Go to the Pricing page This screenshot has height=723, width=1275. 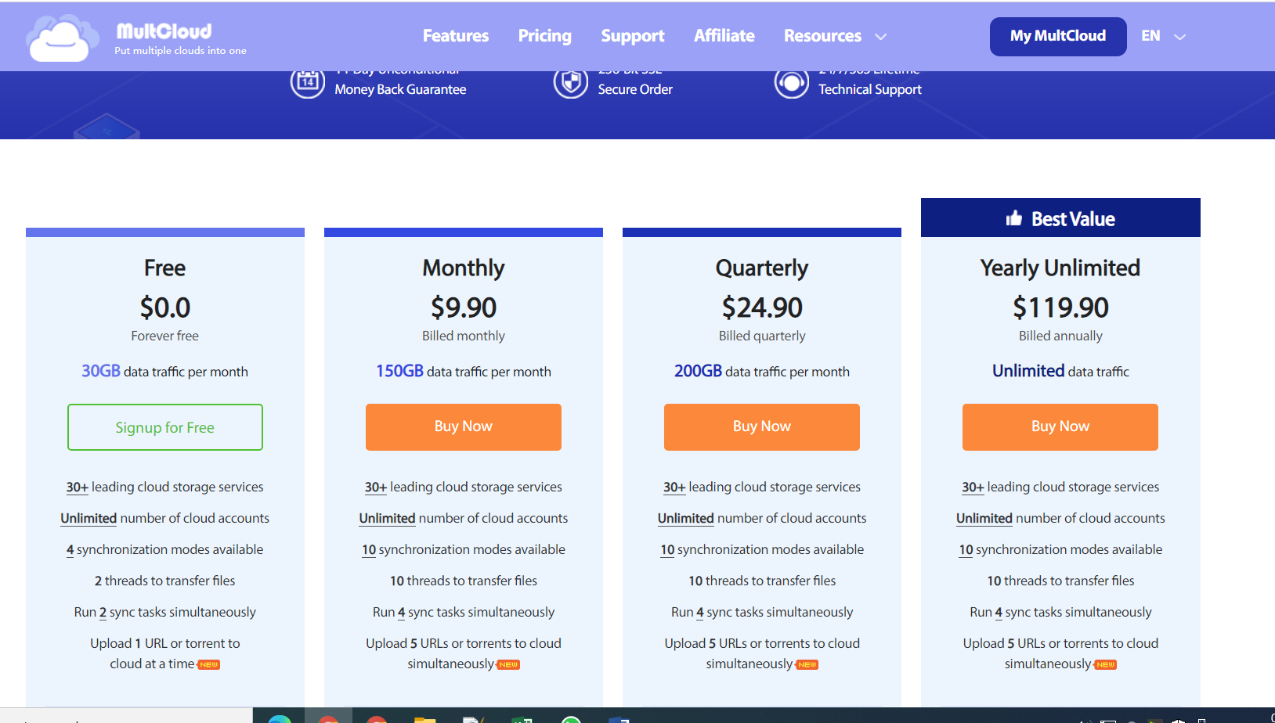[545, 36]
